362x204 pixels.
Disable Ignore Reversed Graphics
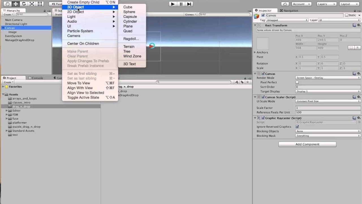coord(297,127)
